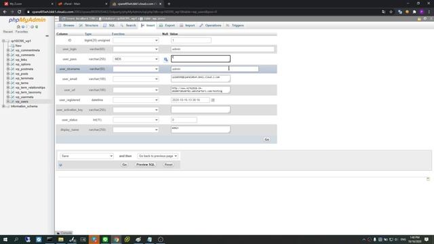Open the Search tab

coord(128,26)
